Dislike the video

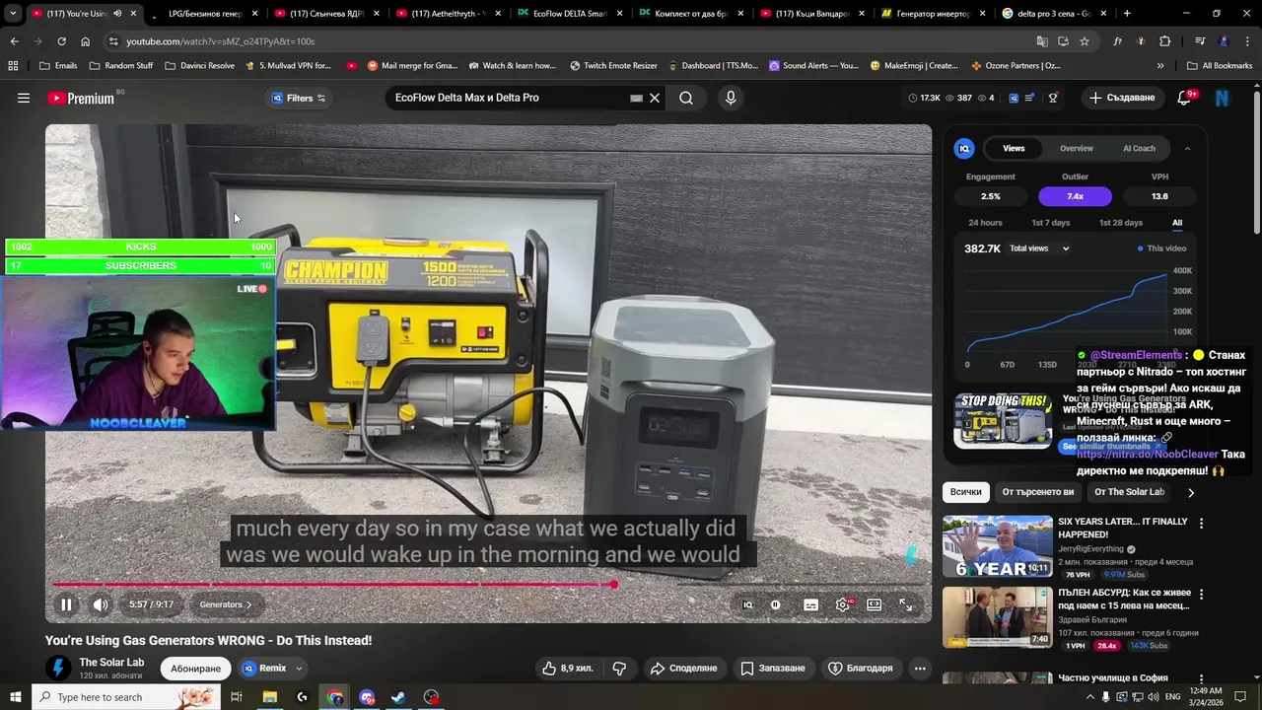tap(619, 669)
